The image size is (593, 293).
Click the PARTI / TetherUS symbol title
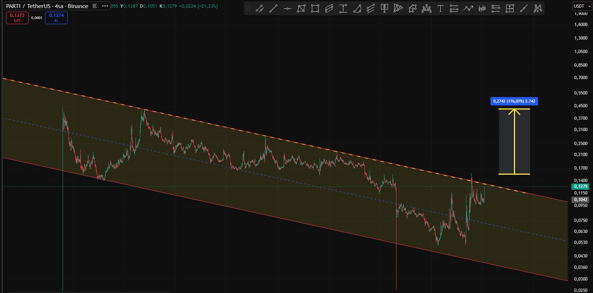coord(47,6)
